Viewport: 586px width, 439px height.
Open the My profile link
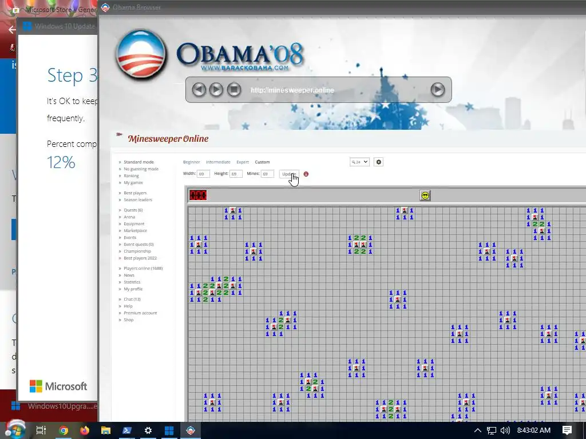pyautogui.click(x=133, y=289)
